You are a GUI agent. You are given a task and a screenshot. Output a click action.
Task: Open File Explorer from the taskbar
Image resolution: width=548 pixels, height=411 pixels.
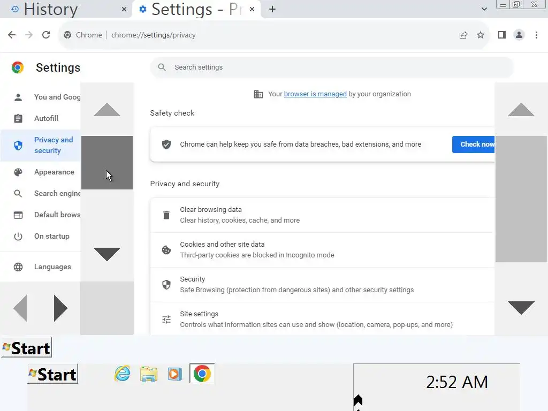pyautogui.click(x=149, y=374)
